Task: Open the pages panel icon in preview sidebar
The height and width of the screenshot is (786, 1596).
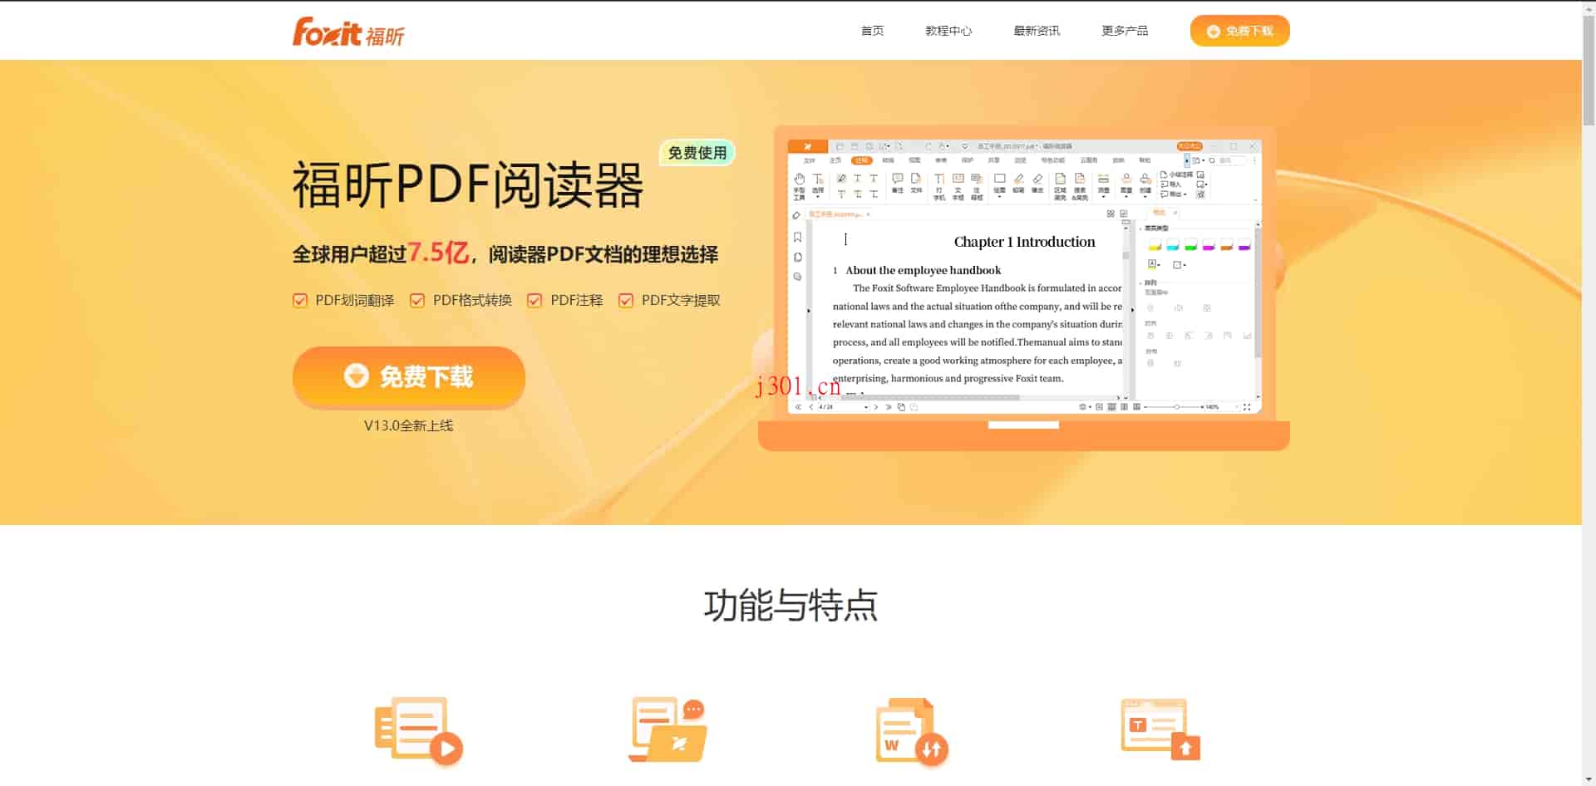Action: [797, 258]
